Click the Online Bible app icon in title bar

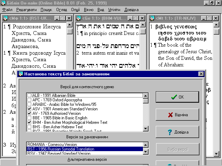(3, 3)
